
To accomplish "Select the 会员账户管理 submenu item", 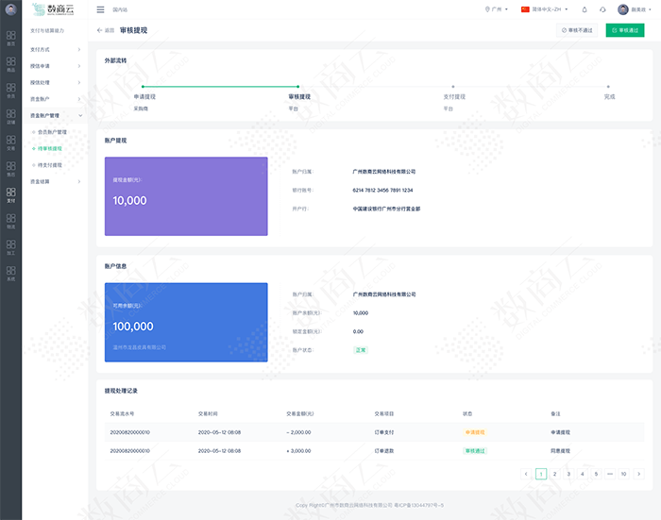I will click(52, 132).
